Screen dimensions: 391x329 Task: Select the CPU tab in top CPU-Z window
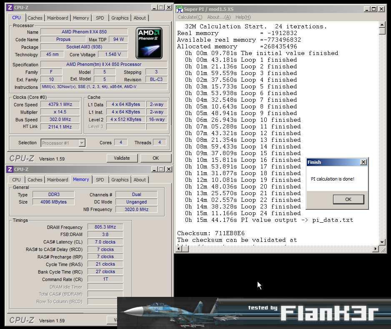pyautogui.click(x=16, y=18)
